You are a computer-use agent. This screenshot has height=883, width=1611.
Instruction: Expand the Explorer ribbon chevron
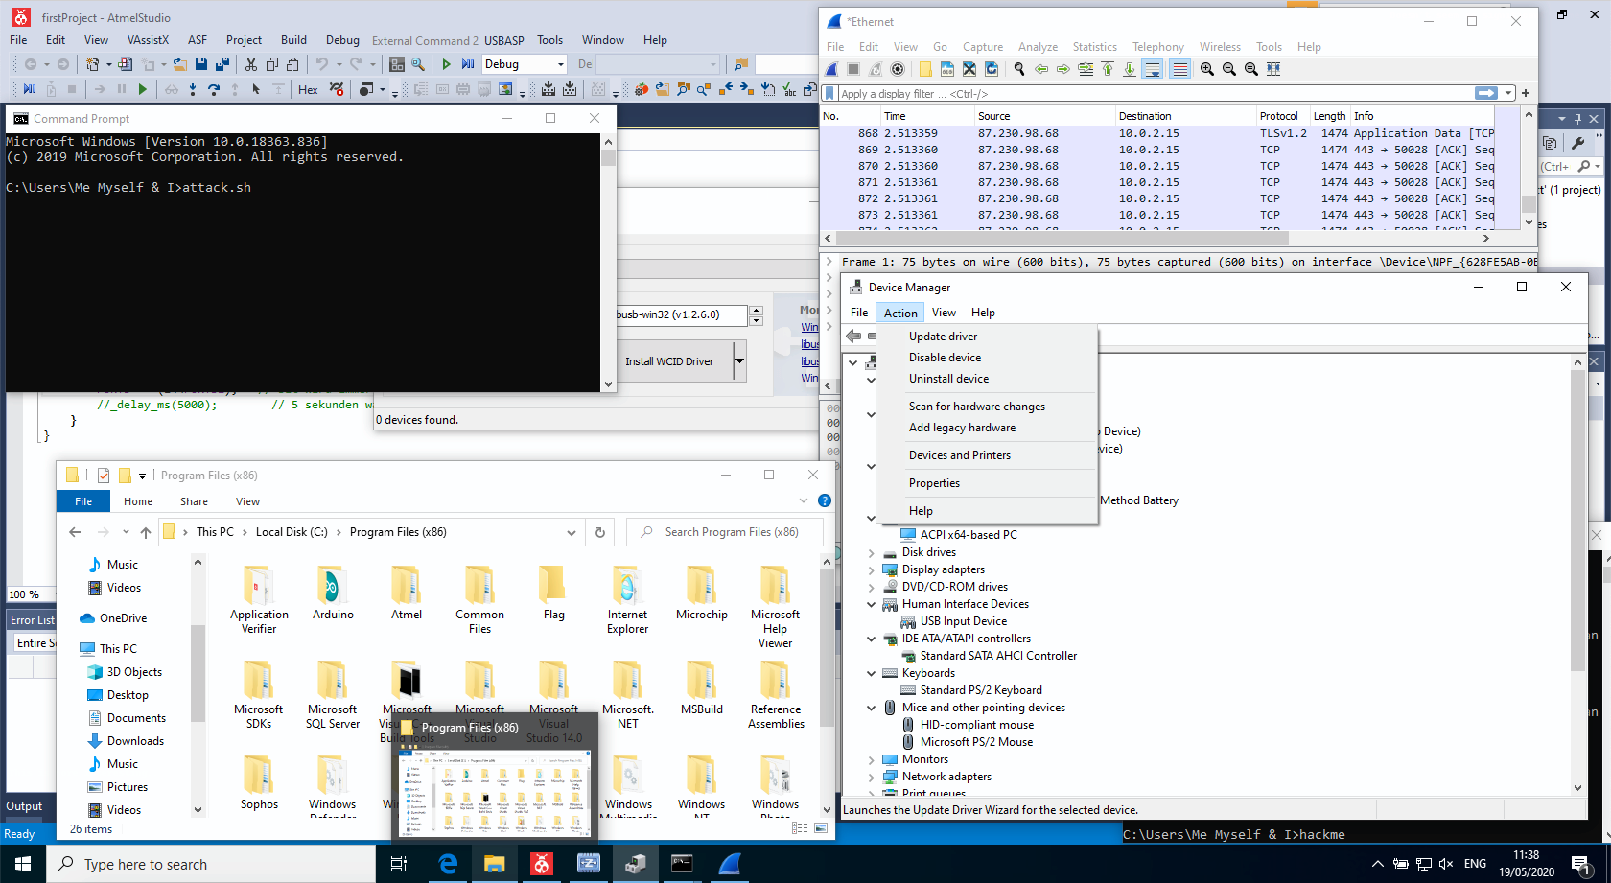click(x=804, y=500)
